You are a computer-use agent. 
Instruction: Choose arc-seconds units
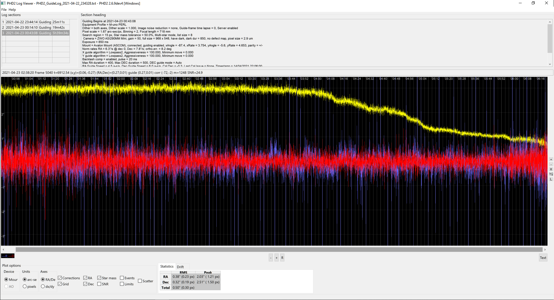click(30, 280)
